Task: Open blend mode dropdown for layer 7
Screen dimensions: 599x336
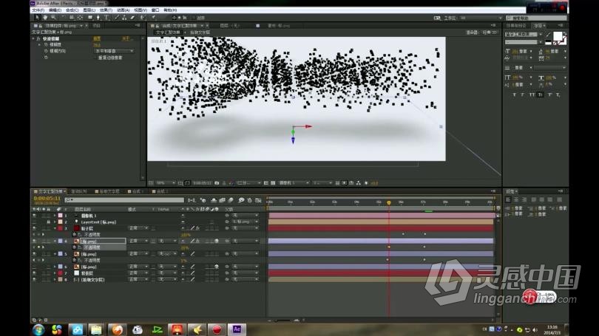Action: [x=138, y=273]
